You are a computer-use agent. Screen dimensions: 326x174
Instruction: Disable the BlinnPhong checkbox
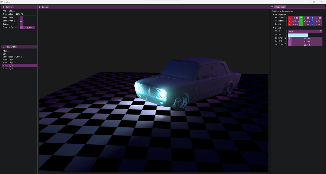click(x=21, y=21)
